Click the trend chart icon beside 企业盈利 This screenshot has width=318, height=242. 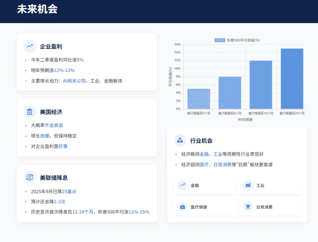click(30, 46)
